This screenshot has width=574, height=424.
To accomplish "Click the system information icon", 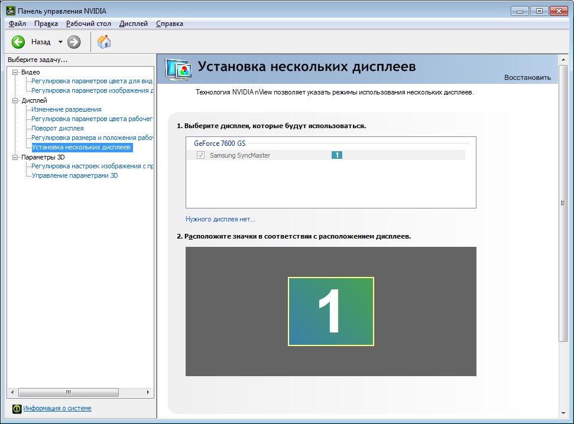I will pyautogui.click(x=17, y=409).
